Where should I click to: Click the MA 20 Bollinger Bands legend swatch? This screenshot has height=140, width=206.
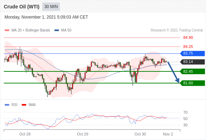[7, 30]
